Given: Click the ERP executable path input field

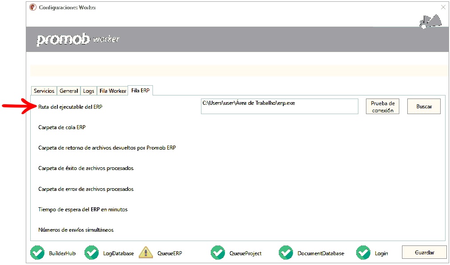Looking at the screenshot, I should coord(280,106).
